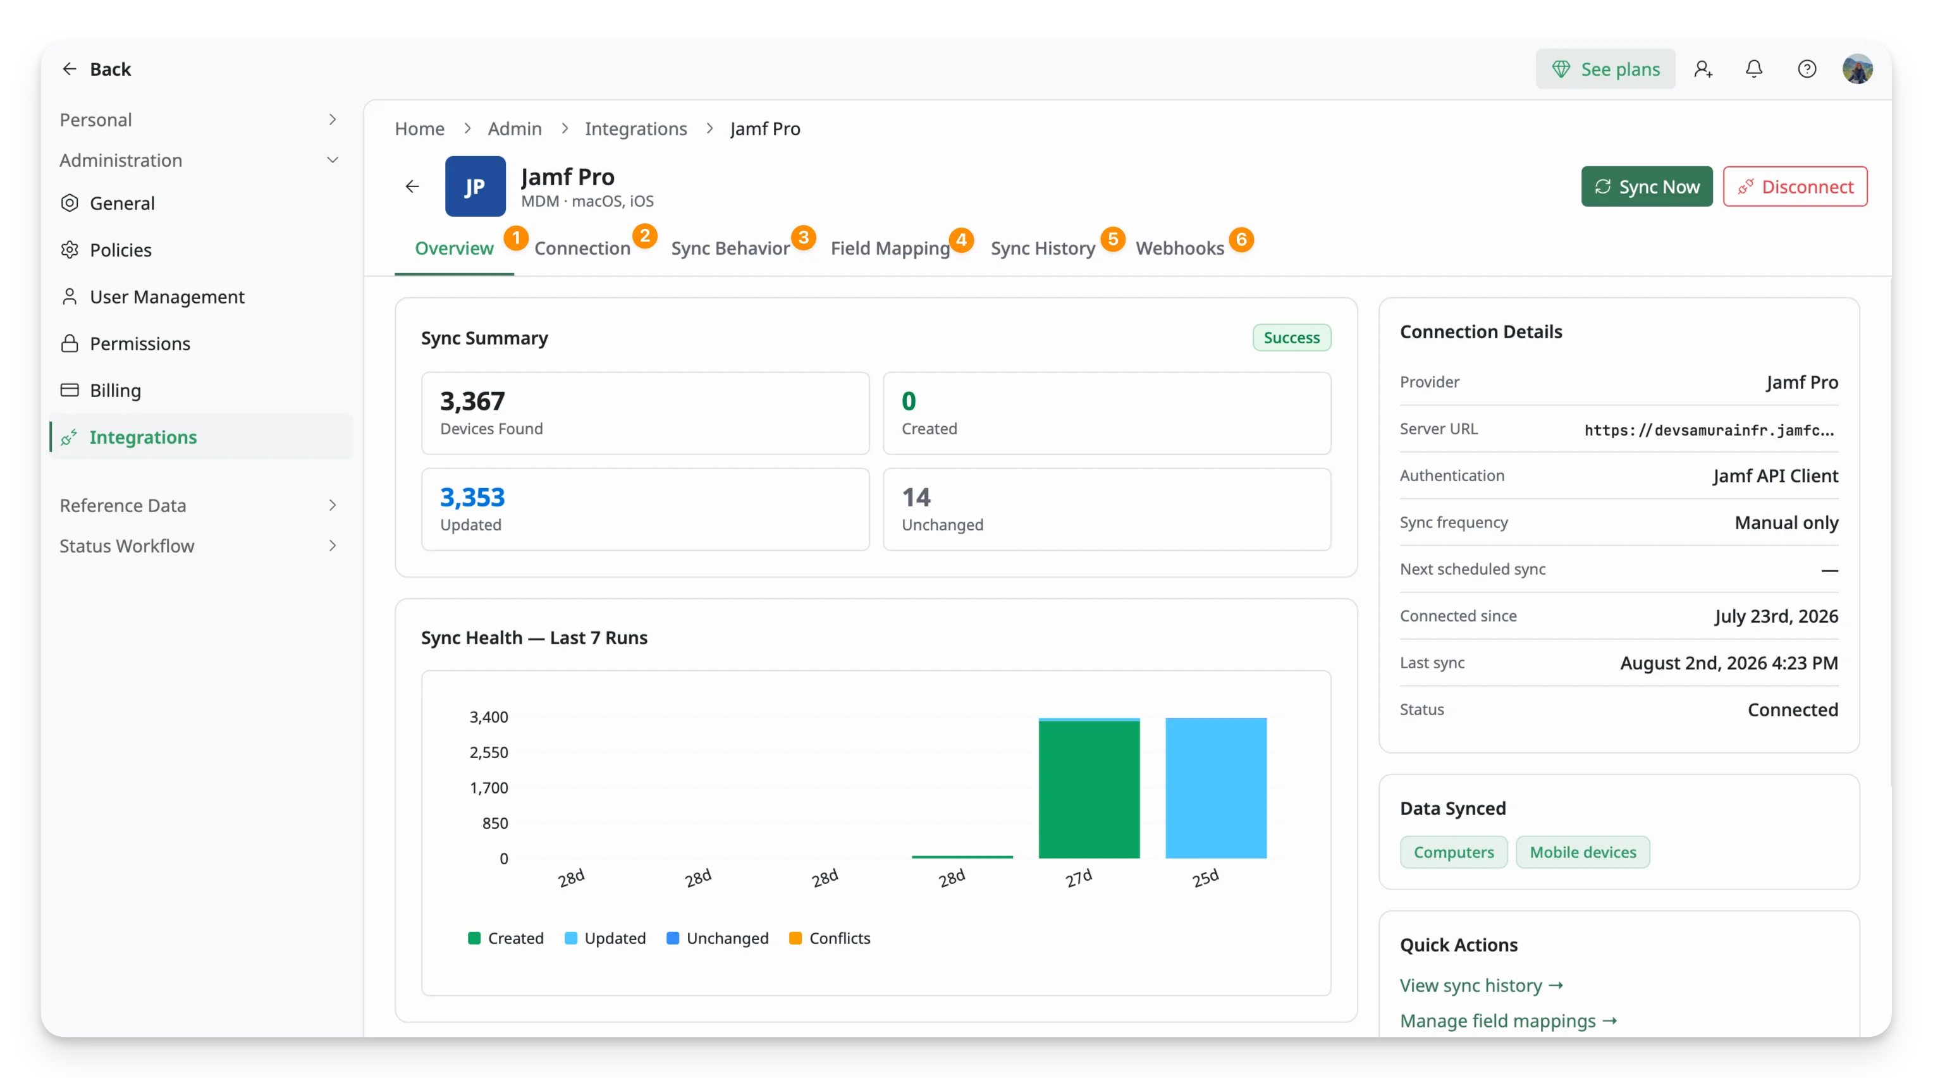Select the Overview tab
This screenshot has height=1078, width=1933.
pos(454,248)
